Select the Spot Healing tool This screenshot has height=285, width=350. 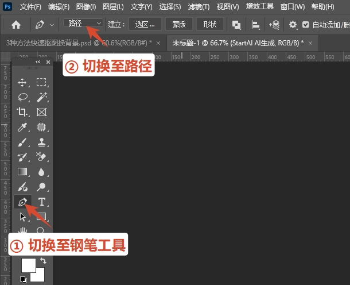41,127
